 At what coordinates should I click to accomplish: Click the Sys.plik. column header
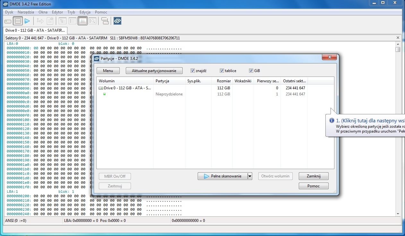(x=198, y=81)
